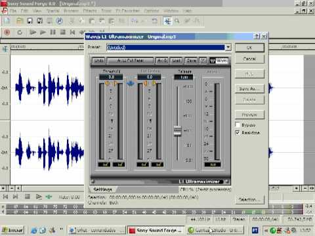
Task: Click the Copy toolbar icon
Action: (81, 21)
